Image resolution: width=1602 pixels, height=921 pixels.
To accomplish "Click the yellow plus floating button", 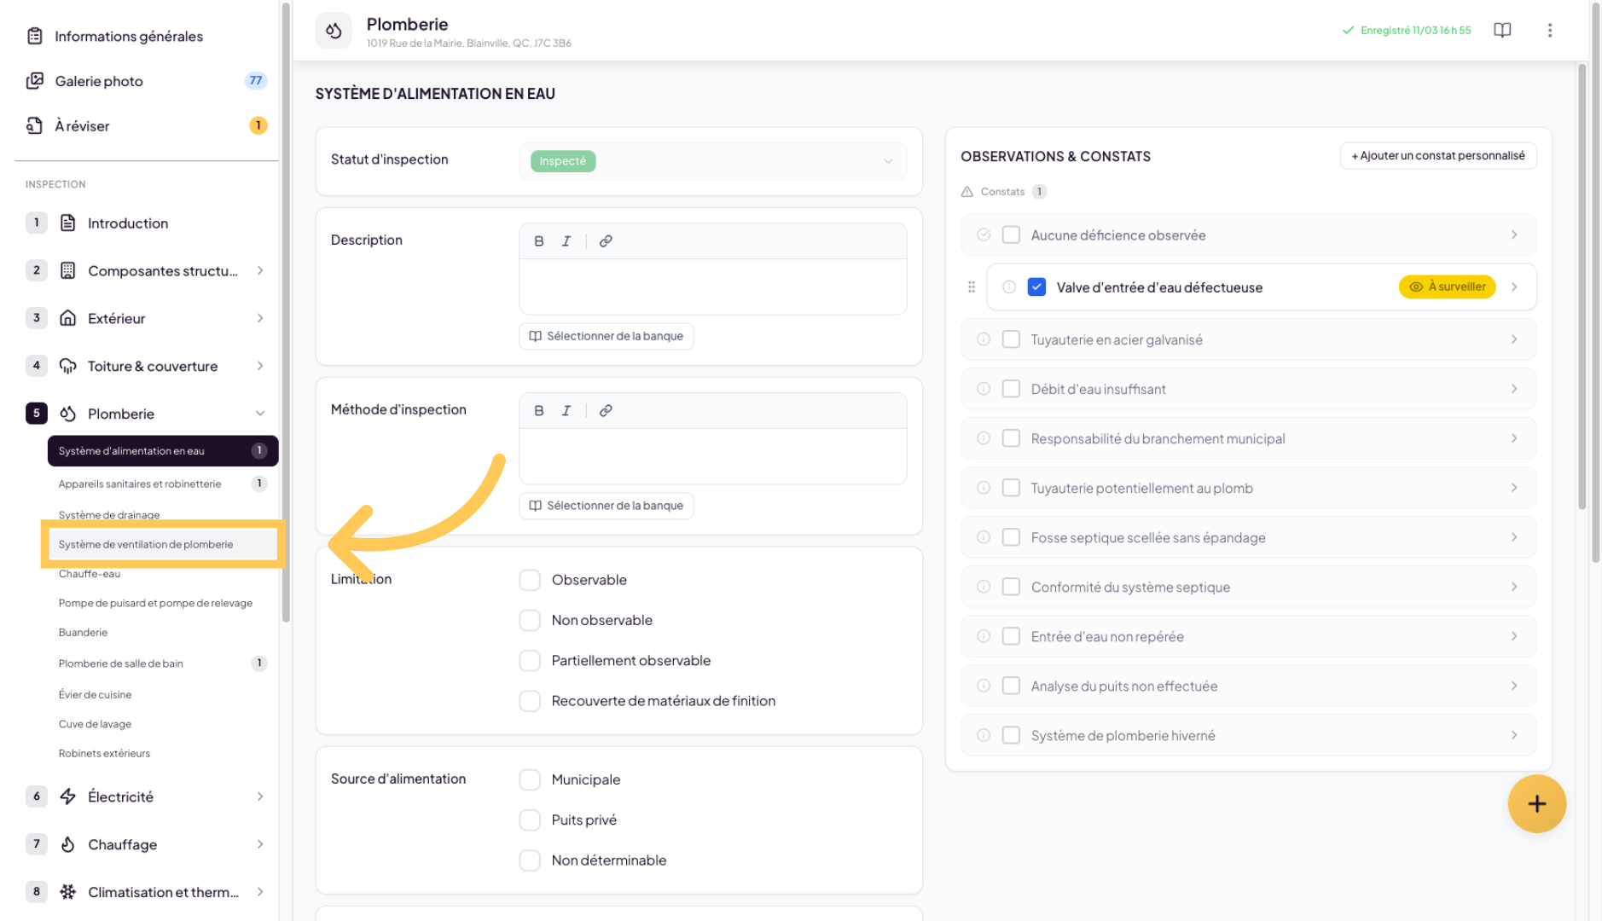I will (1536, 803).
